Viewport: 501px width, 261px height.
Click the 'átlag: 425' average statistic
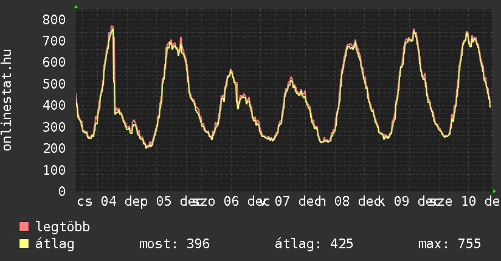[314, 244]
